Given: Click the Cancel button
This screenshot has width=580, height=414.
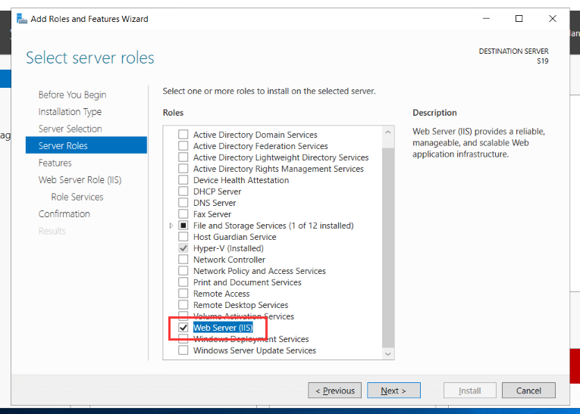Looking at the screenshot, I should coord(528,391).
